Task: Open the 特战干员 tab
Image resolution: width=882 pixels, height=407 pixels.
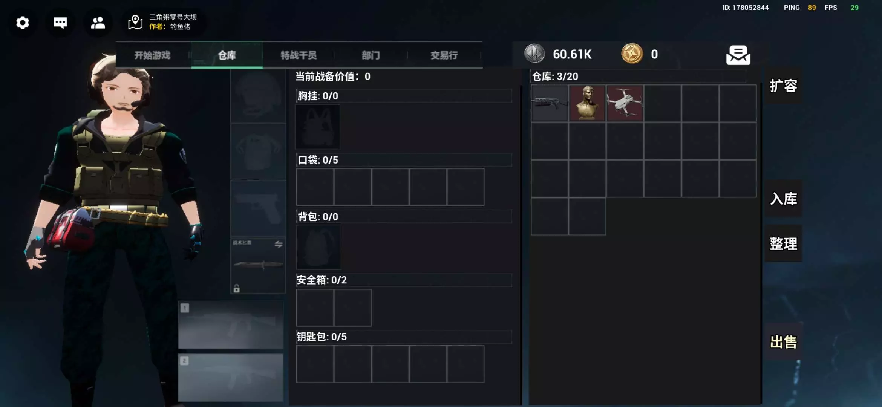Action: pyautogui.click(x=299, y=55)
